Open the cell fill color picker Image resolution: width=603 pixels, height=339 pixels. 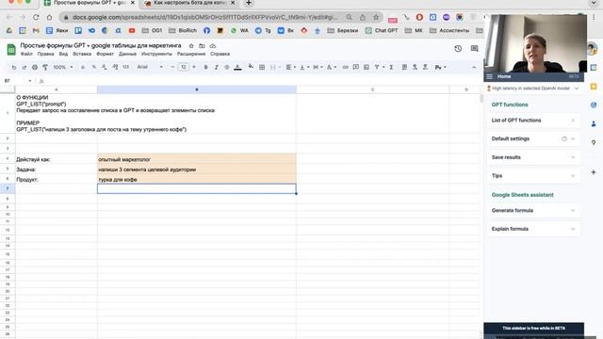(251, 67)
